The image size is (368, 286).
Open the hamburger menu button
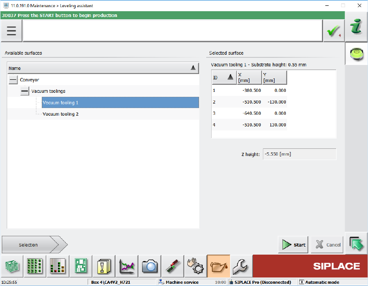coord(11,30)
